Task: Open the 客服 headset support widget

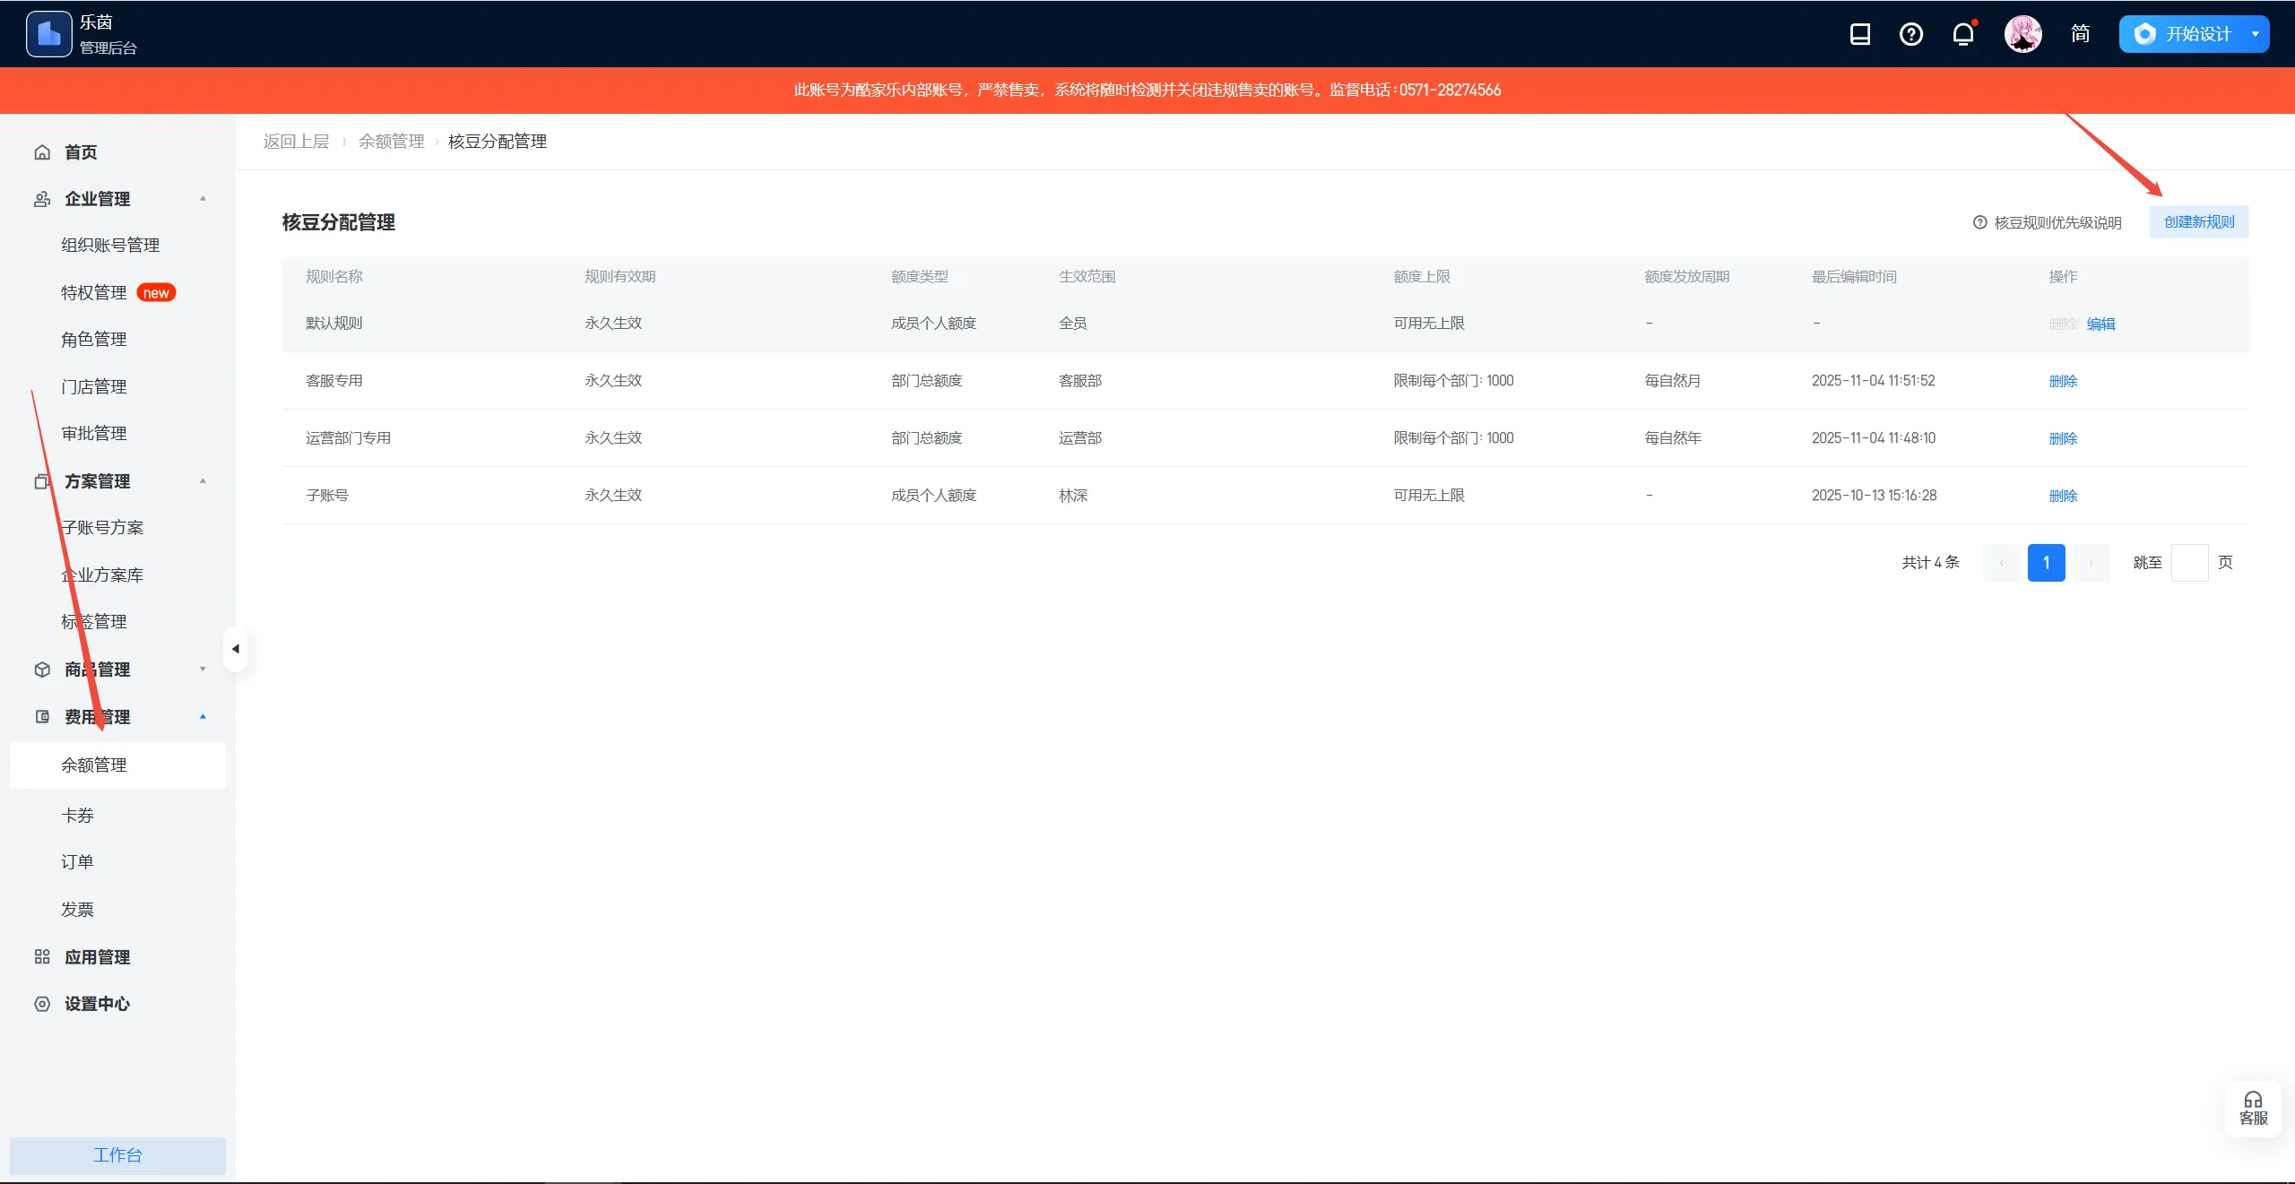Action: [2253, 1109]
